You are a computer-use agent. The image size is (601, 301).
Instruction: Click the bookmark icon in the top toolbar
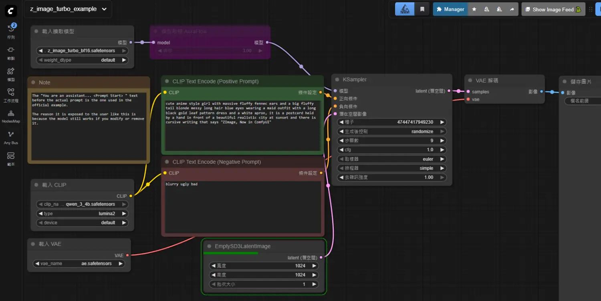(x=422, y=9)
